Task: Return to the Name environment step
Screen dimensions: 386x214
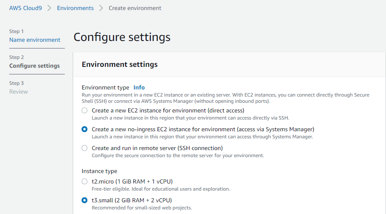Action: pyautogui.click(x=35, y=40)
